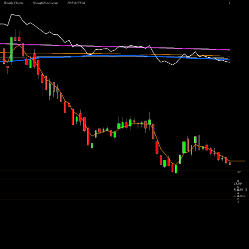
Task: Click the 'MunafaSutra.com' text in the header
Action: 45,3
